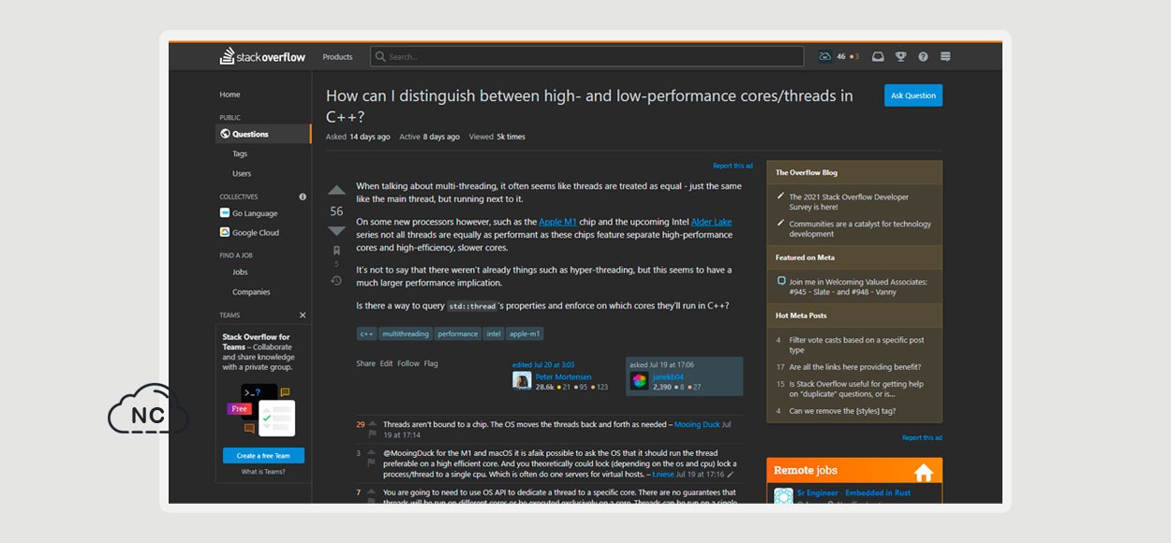
Task: Flag the comment by t.niese
Action: pyautogui.click(x=372, y=464)
